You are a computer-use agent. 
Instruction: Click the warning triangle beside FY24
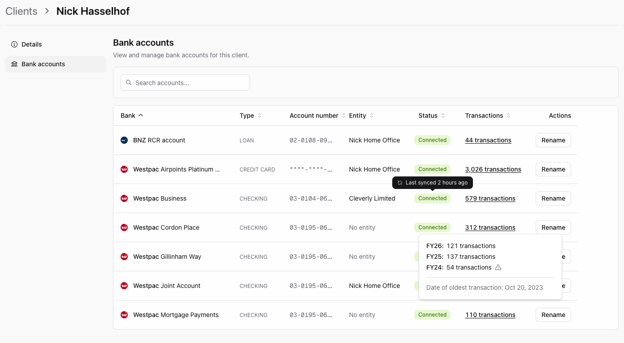coord(498,267)
